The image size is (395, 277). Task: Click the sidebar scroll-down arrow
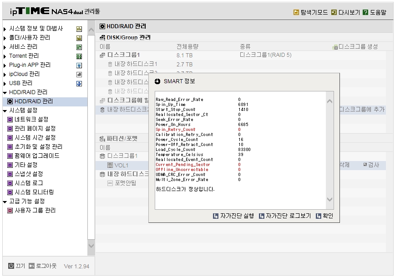(91, 246)
